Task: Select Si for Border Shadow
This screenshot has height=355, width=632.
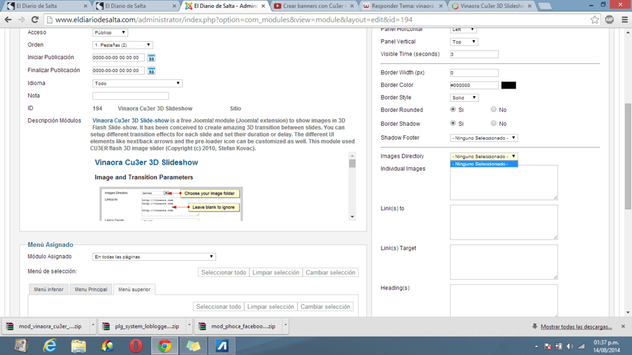Action: click(453, 123)
